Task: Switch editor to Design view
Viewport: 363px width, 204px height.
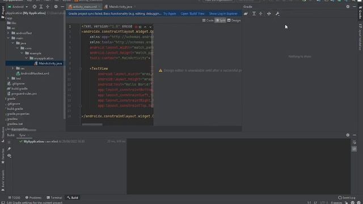Action: (234, 20)
